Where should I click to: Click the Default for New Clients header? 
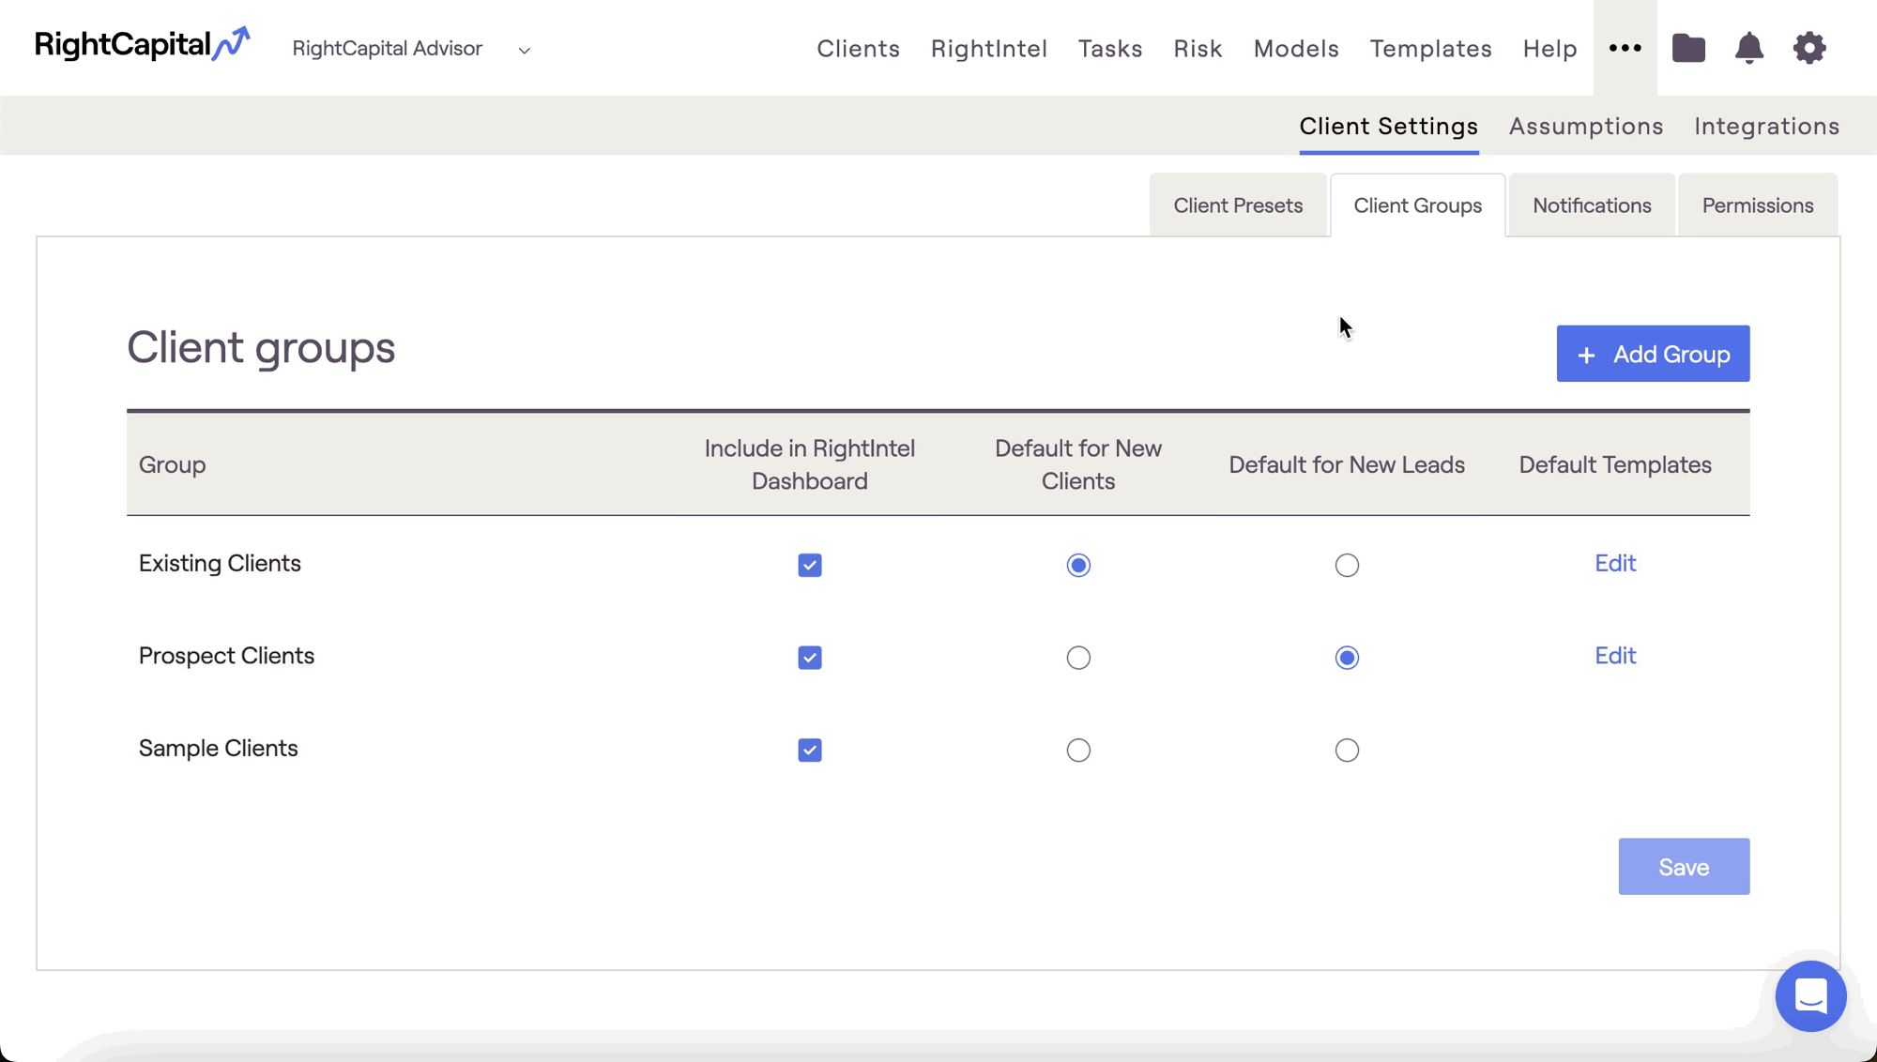coord(1078,464)
